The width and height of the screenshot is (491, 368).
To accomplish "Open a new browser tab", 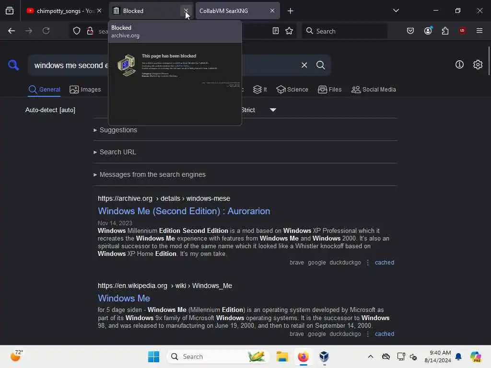I will coord(290,11).
